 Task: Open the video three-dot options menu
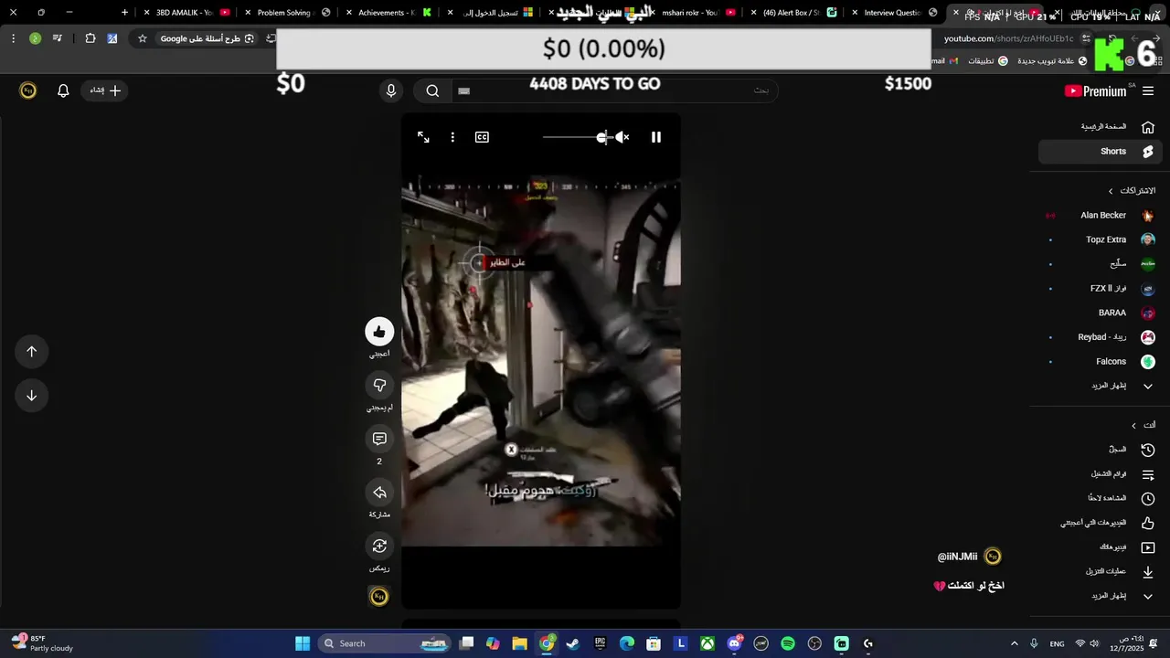pos(452,137)
